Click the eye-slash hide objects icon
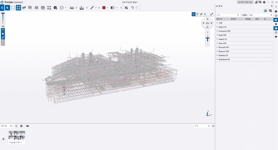Image resolution: width=278 pixels, height=150 pixels. (x=24, y=8)
